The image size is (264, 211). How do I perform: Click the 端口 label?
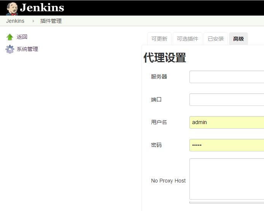click(156, 100)
